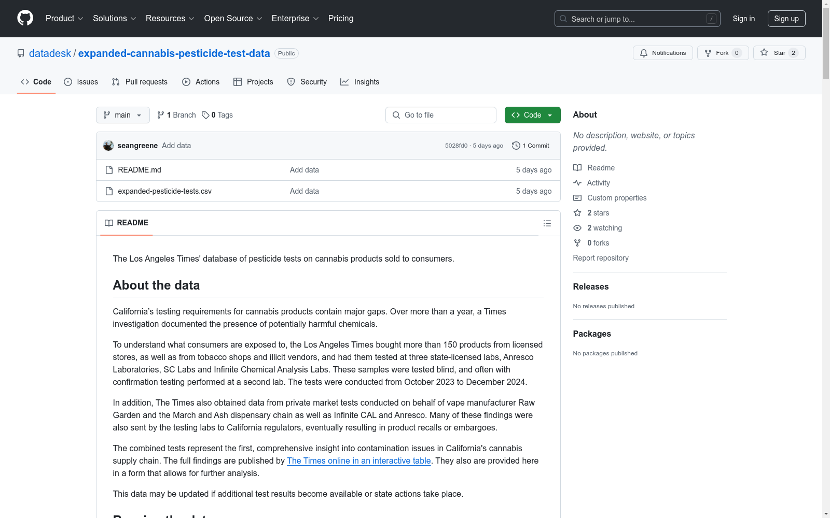
Task: Switch to the Code tab
Action: click(x=36, y=82)
